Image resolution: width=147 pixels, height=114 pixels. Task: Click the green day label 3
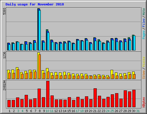pyautogui.click(x=18, y=111)
